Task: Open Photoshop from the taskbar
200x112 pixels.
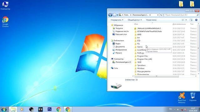Action: (x=49, y=109)
